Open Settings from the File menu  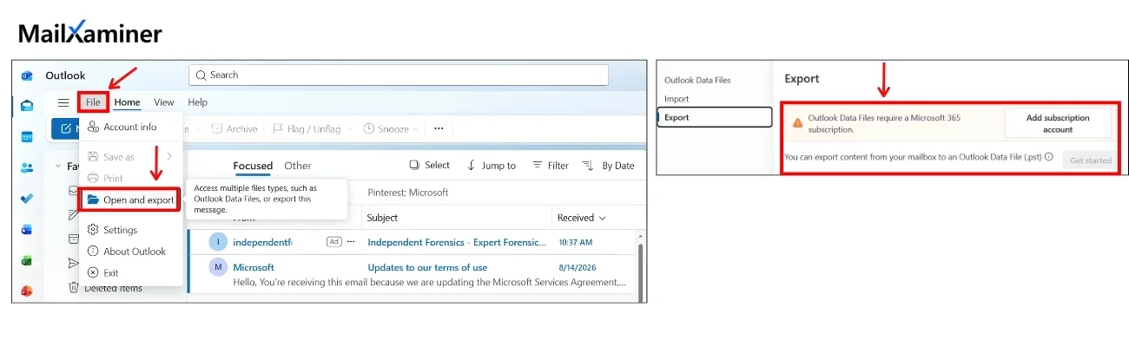130,230
